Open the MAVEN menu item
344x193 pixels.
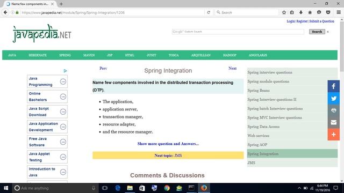(89, 55)
